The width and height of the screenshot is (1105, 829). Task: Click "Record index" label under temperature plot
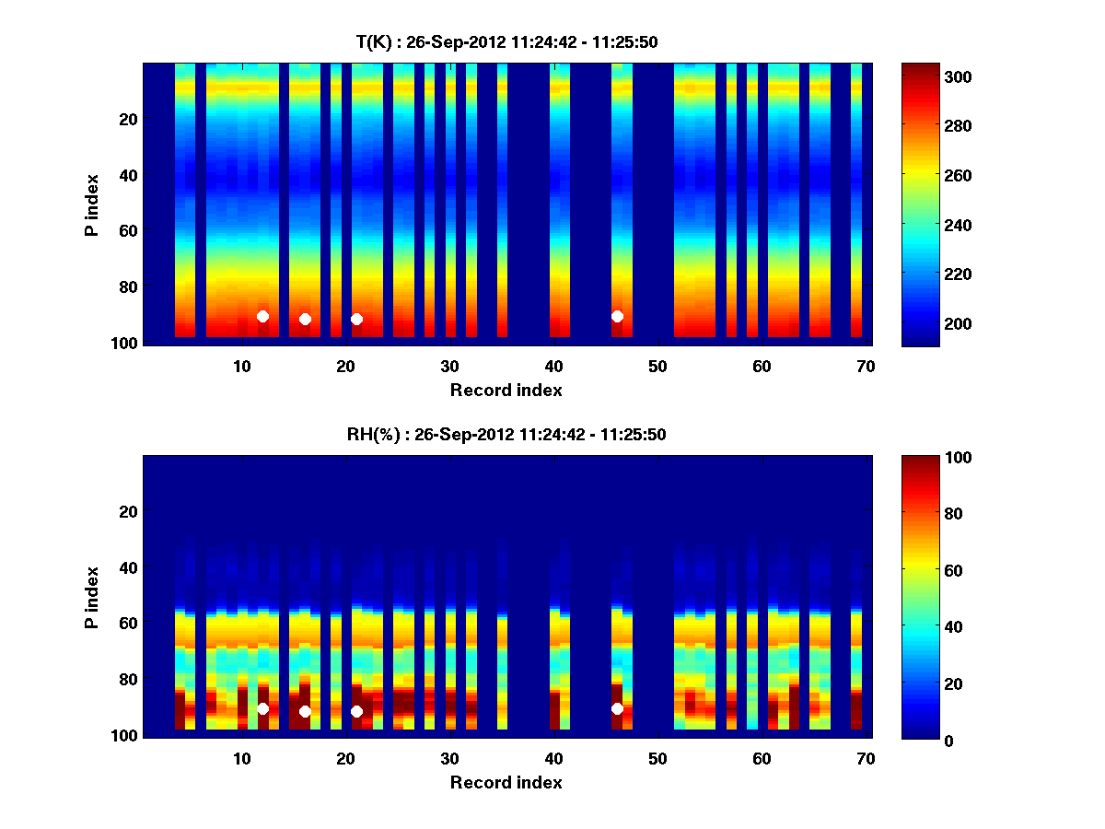point(506,390)
